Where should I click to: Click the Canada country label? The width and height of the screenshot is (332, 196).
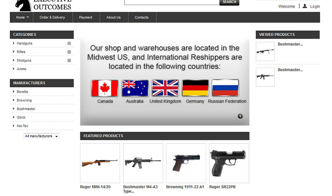pyautogui.click(x=105, y=101)
